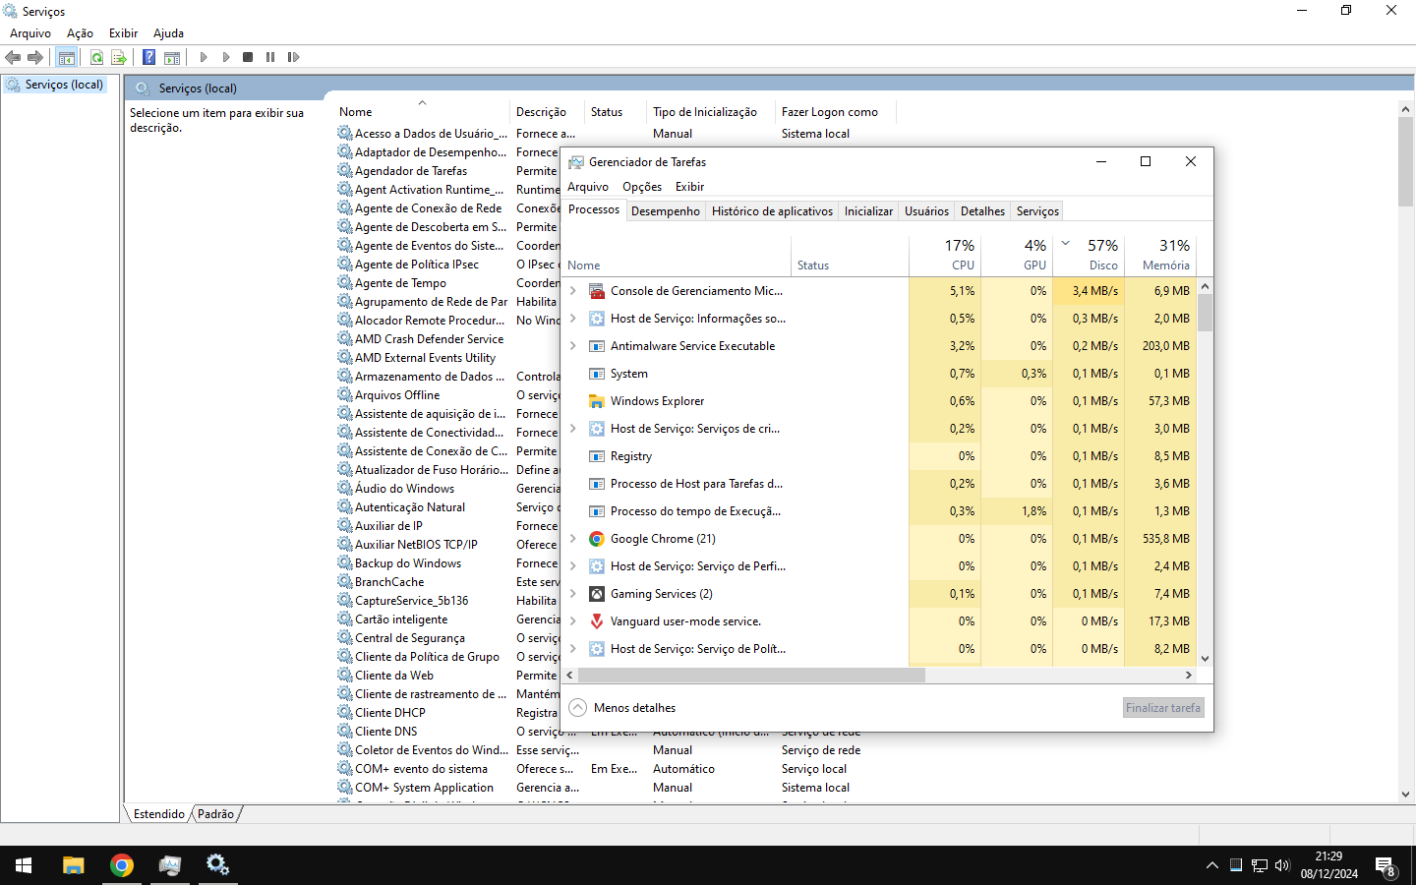Toggle the console tree pane toolbar icon
The height and width of the screenshot is (885, 1416).
pos(67,57)
